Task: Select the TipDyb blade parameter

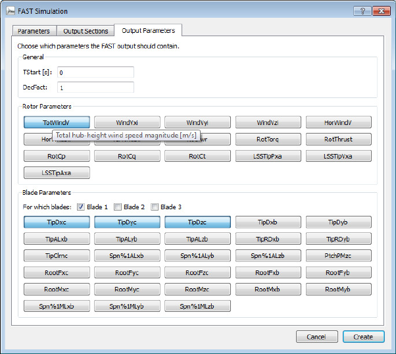Action: [x=338, y=222]
